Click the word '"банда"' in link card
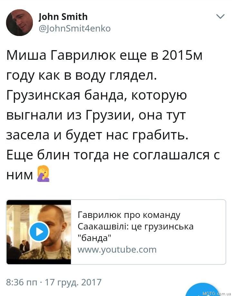This screenshot has width=232, height=296. [x=95, y=238]
